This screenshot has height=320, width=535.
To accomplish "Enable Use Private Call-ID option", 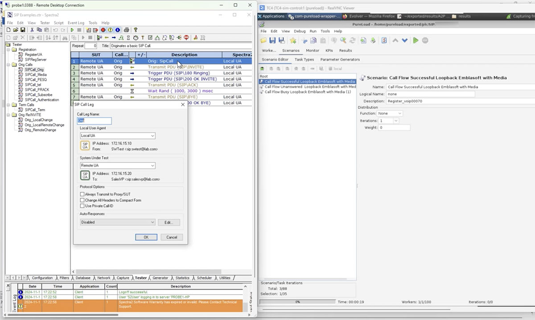I will pyautogui.click(x=83, y=206).
